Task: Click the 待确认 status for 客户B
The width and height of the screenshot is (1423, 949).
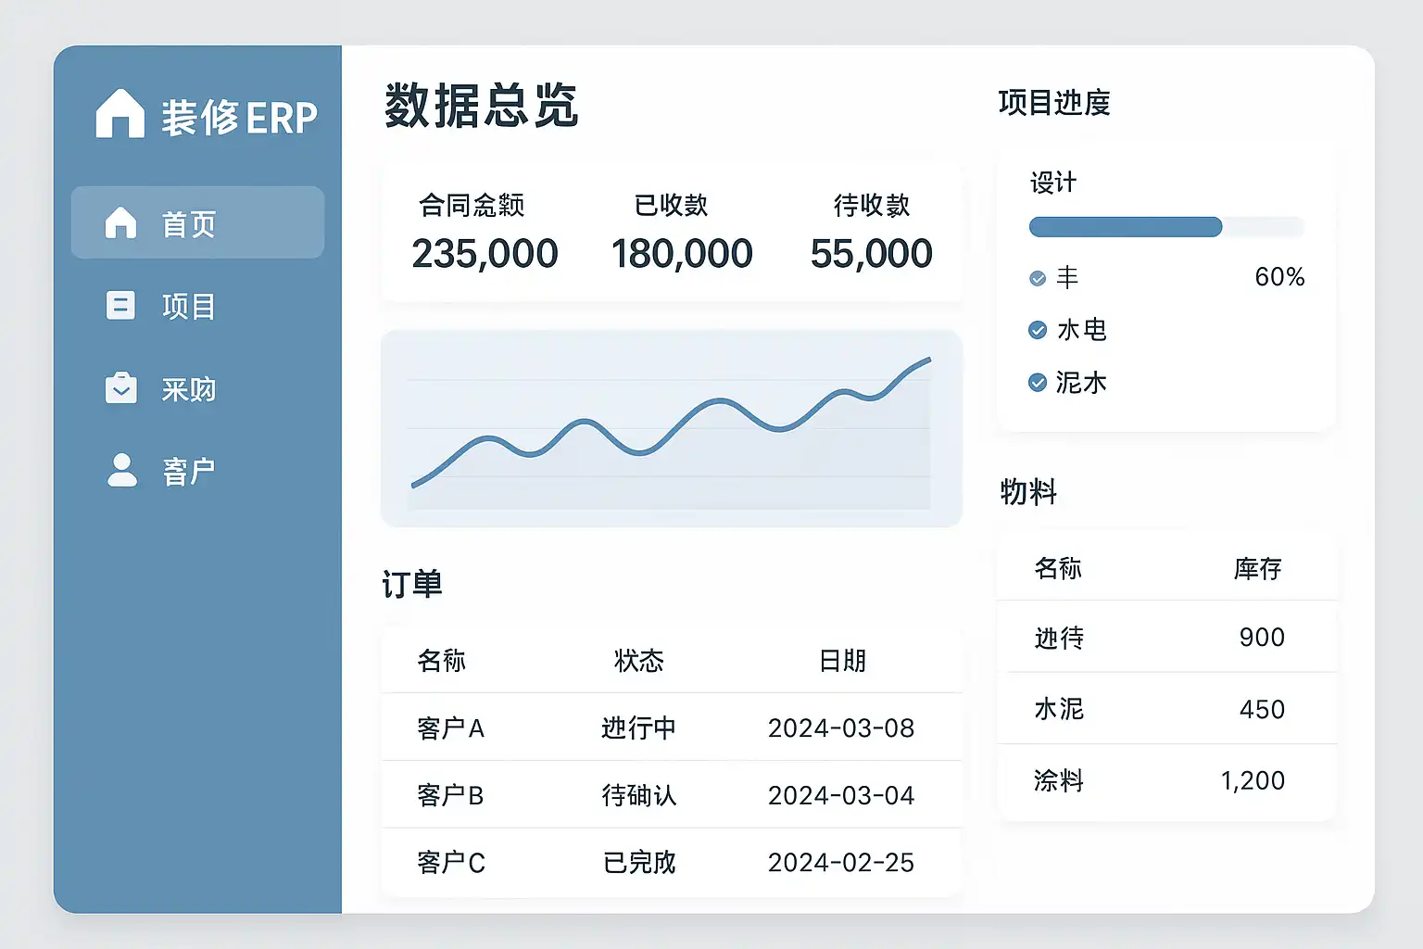Action: (x=638, y=795)
